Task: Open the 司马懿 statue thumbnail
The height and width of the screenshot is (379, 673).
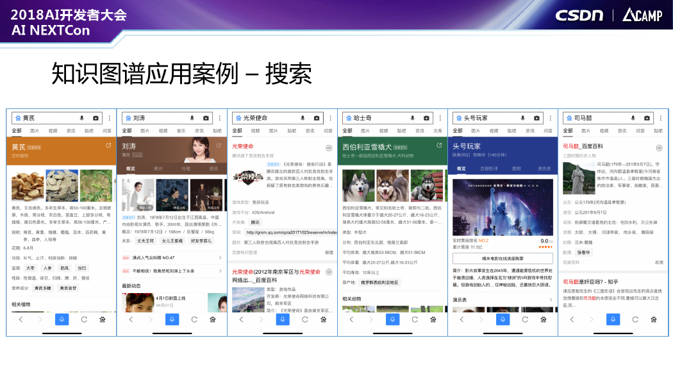Action: tap(579, 178)
